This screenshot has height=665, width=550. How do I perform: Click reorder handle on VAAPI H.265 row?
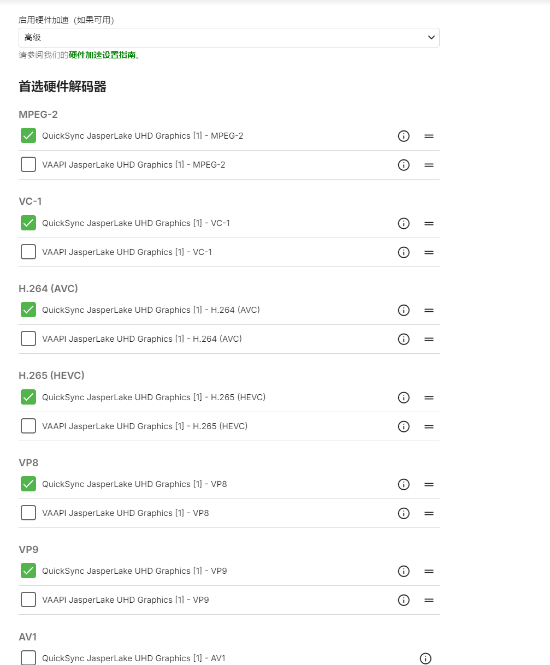point(429,426)
